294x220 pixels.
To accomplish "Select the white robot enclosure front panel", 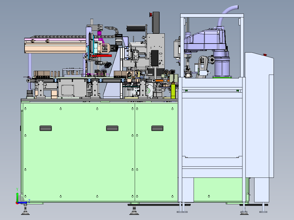I will point(212,127).
